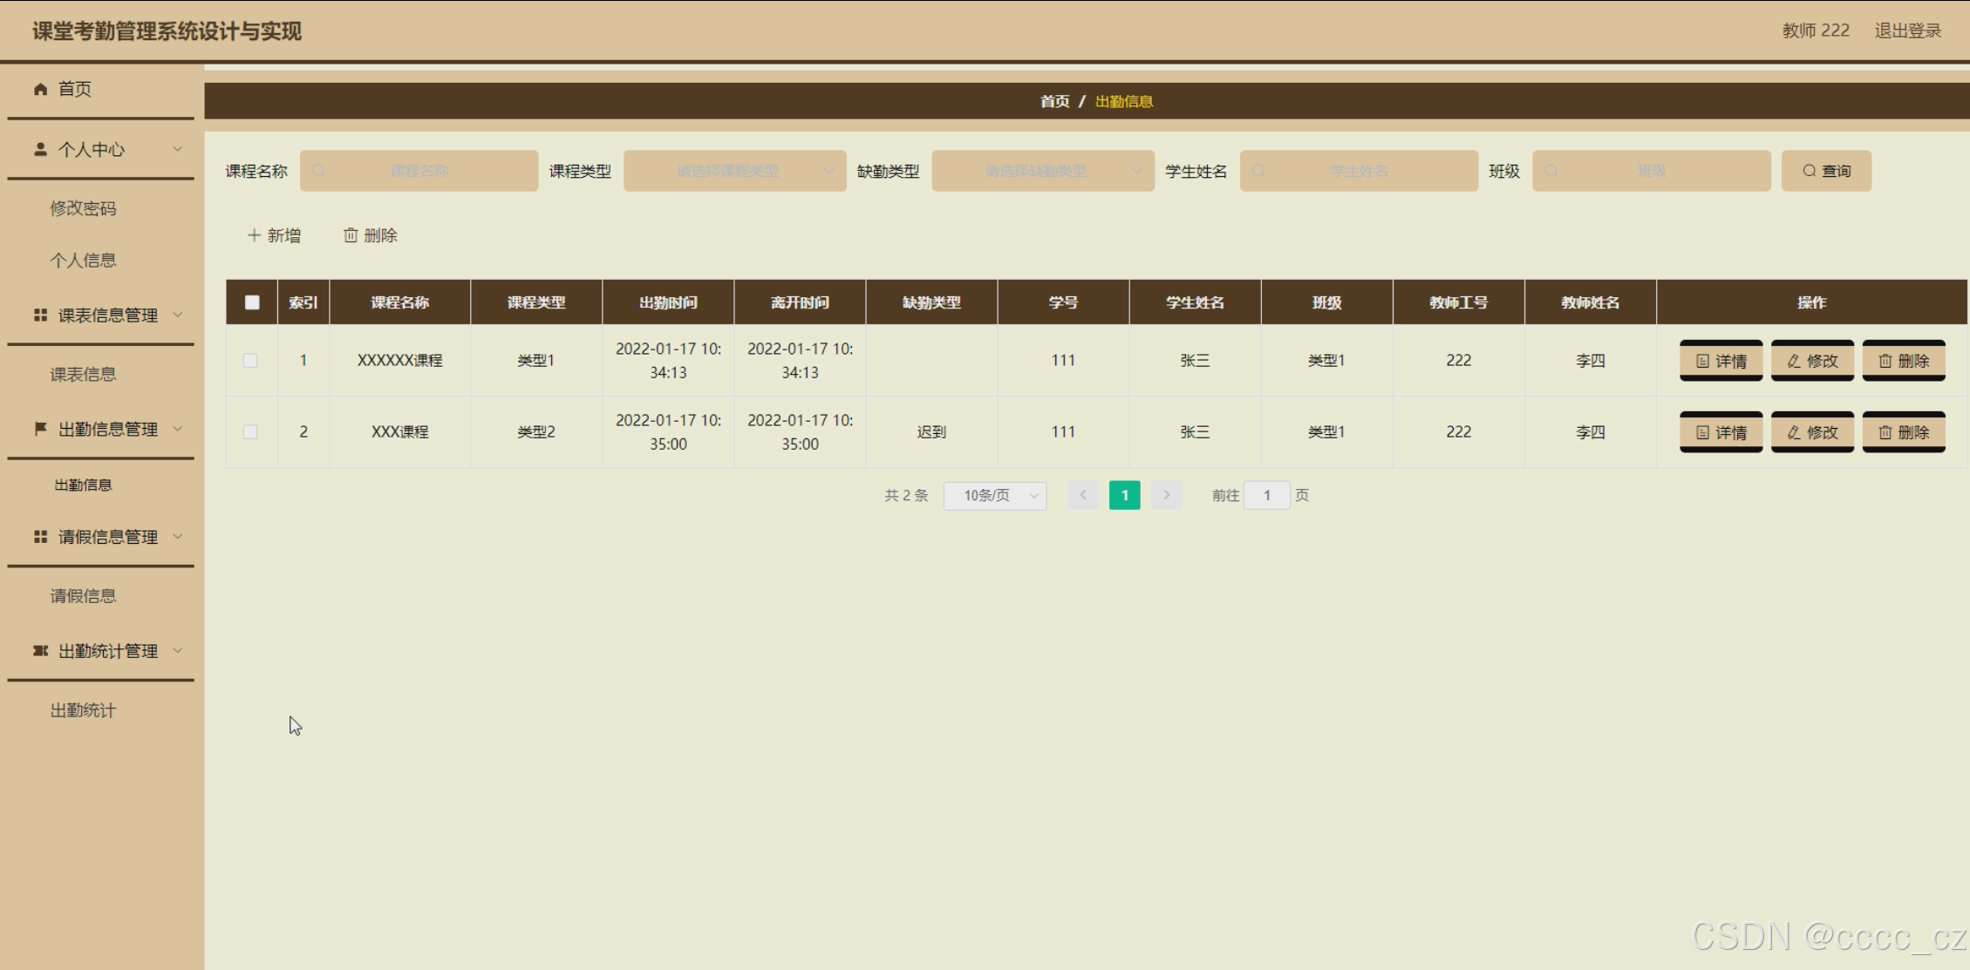Open the 缺勤类型 dropdown filter
Viewport: 1970px width, 970px height.
1042,171
